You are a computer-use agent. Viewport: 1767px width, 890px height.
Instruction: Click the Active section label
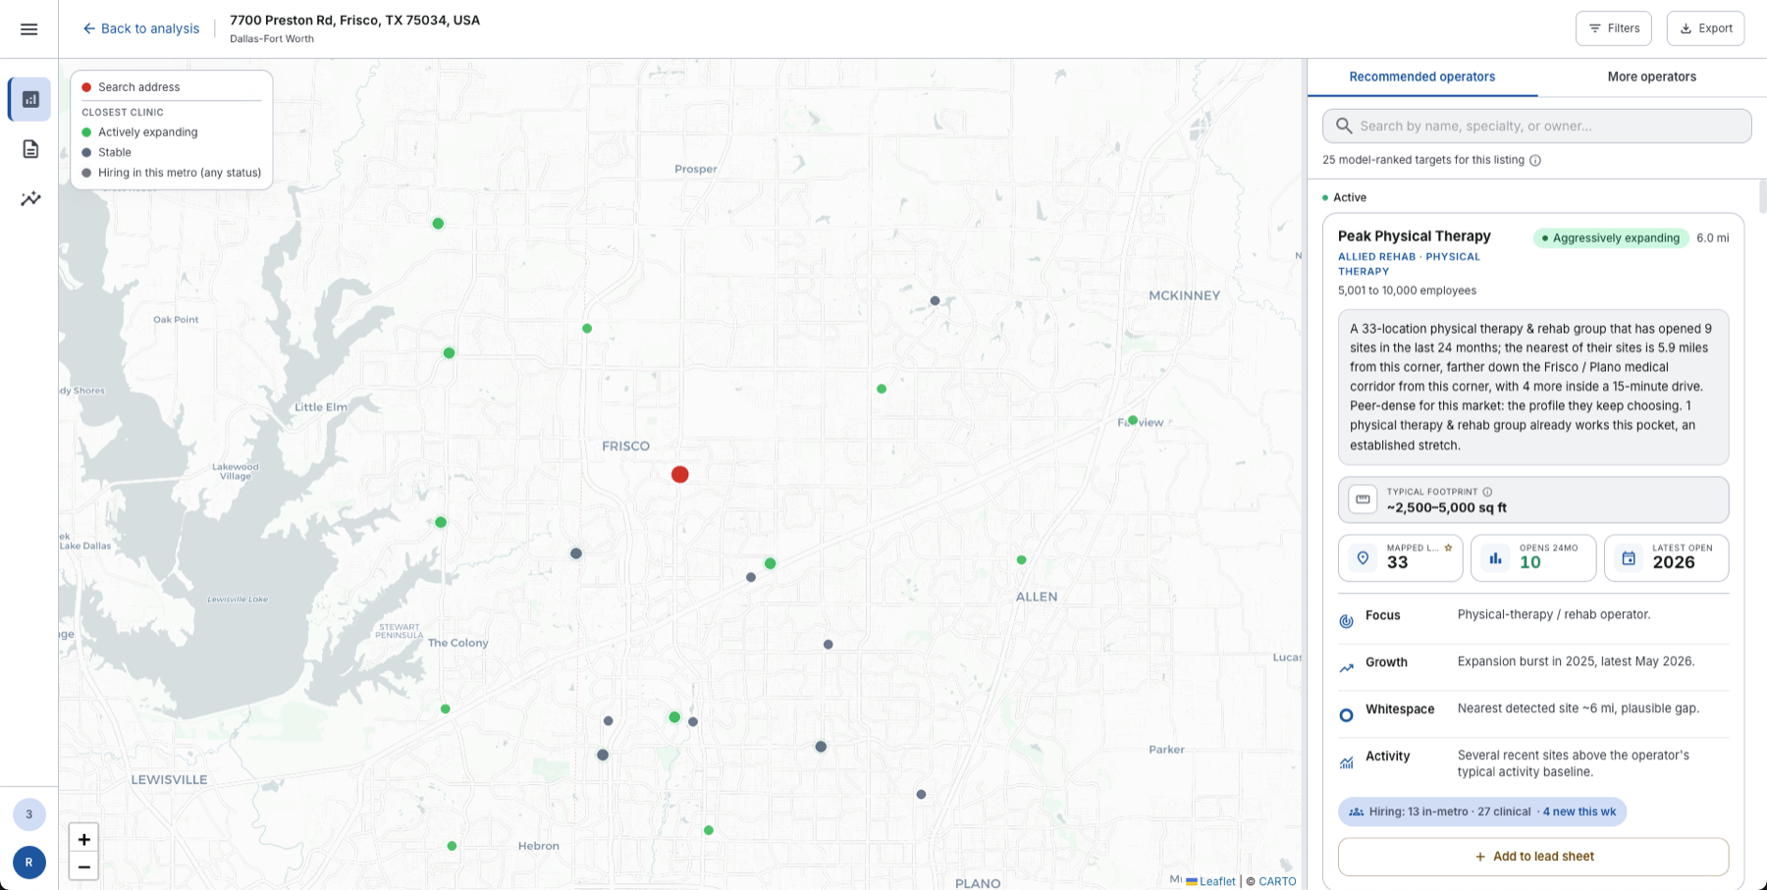coord(1344,197)
